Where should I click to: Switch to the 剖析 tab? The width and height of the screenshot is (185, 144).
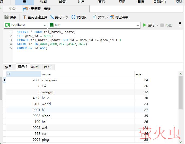34,67
